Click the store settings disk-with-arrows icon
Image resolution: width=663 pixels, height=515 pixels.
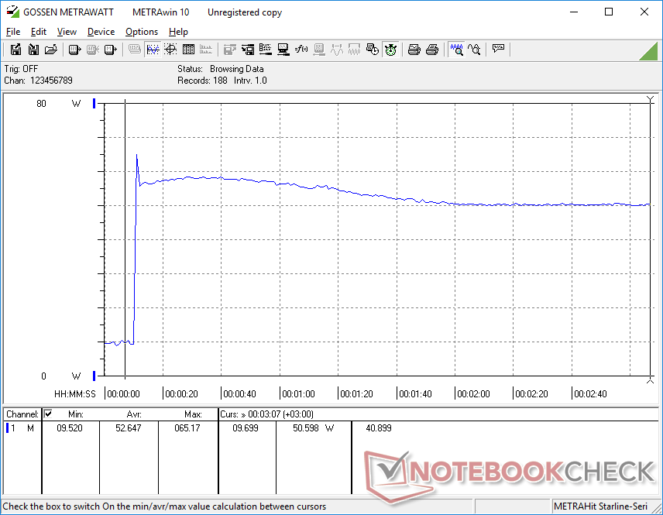click(x=248, y=50)
